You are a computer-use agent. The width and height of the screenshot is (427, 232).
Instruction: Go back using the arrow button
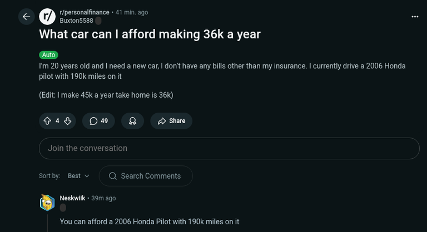pyautogui.click(x=27, y=17)
